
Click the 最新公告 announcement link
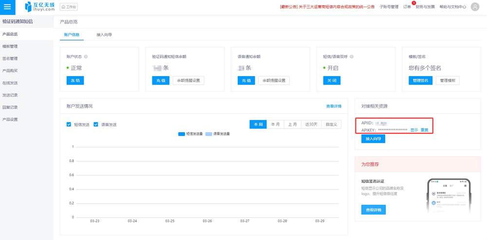[x=327, y=7]
